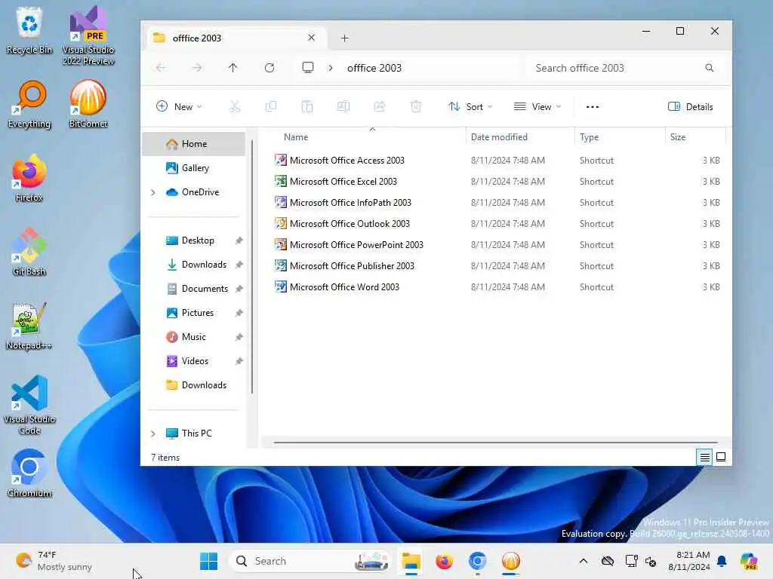Click the Rename toolbar icon
773x579 pixels.
coord(343,107)
